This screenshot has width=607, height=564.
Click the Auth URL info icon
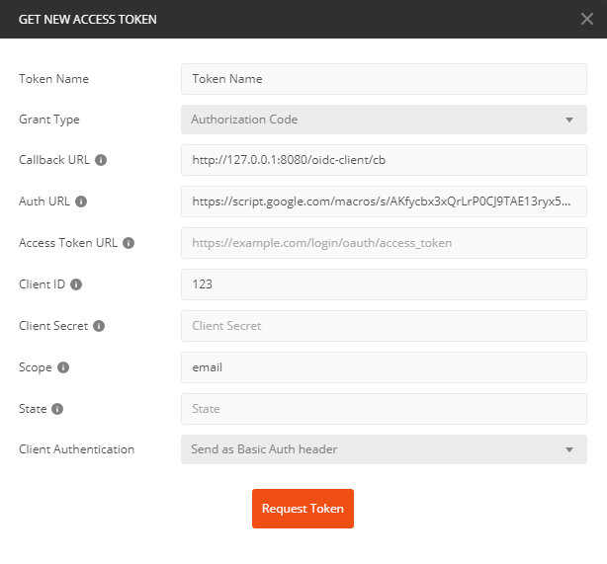coord(81,201)
